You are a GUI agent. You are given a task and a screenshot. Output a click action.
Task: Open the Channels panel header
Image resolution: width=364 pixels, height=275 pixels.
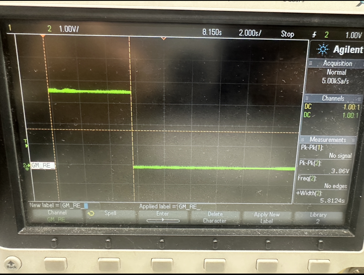333,98
